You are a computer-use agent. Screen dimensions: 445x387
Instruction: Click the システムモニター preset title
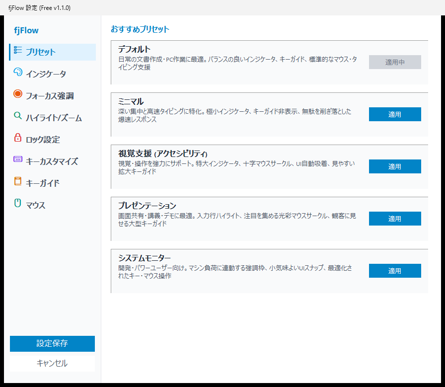pyautogui.click(x=145, y=258)
